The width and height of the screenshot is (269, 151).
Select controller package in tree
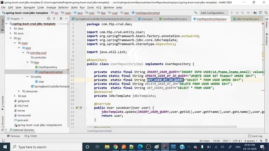40,57
